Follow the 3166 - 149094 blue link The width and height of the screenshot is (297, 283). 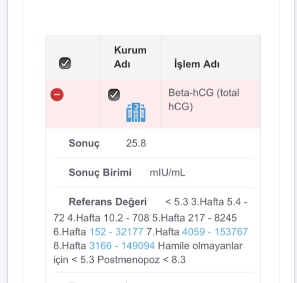pos(122,246)
